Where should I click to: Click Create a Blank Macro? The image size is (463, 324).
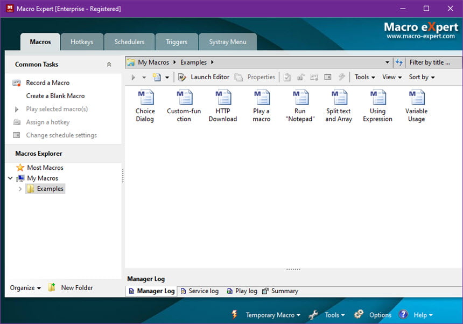tap(55, 96)
